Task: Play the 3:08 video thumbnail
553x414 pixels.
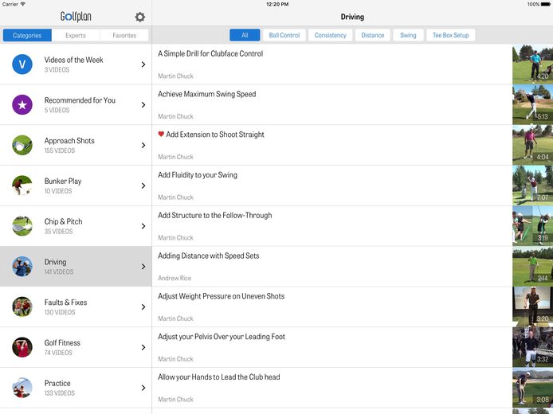Action: pos(532,388)
